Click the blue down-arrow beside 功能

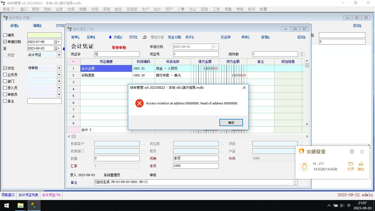click(x=110, y=37)
